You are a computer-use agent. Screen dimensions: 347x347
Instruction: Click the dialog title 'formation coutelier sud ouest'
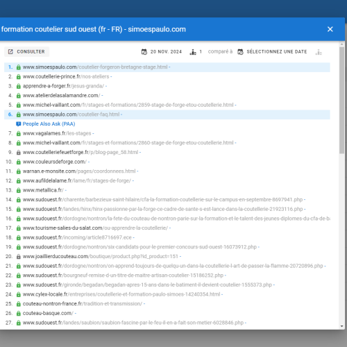point(49,29)
